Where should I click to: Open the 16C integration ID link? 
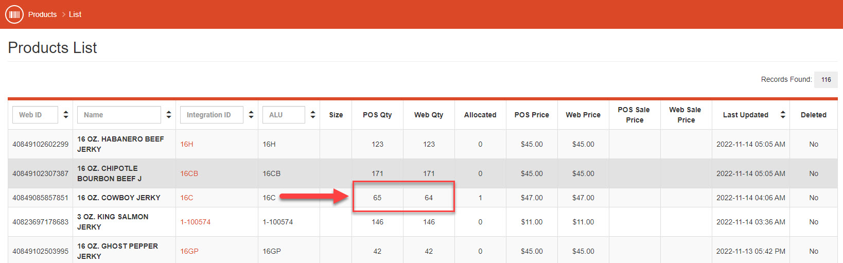click(x=187, y=198)
